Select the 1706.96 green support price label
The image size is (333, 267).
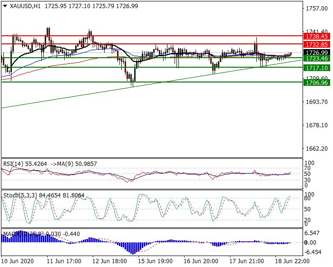(x=317, y=82)
